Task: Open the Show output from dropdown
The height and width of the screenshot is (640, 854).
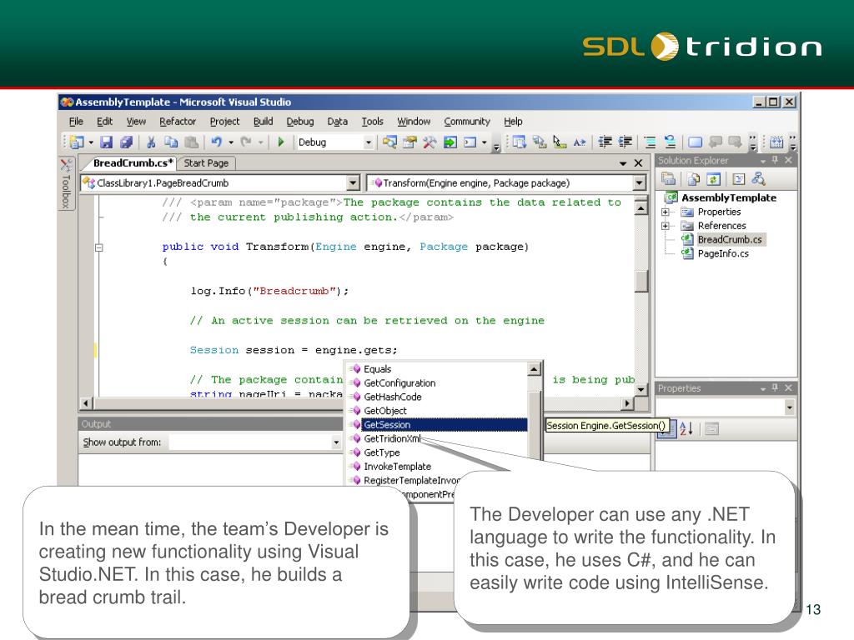Action: (x=336, y=442)
